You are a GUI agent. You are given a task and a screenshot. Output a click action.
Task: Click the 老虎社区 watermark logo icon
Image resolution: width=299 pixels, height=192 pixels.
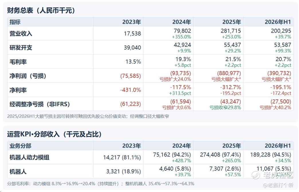[256, 175]
